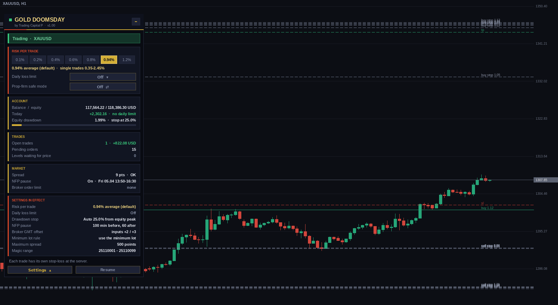Click Broker GMT offset value inputs +2 / +3
The width and height of the screenshot is (558, 305).
coord(124,232)
